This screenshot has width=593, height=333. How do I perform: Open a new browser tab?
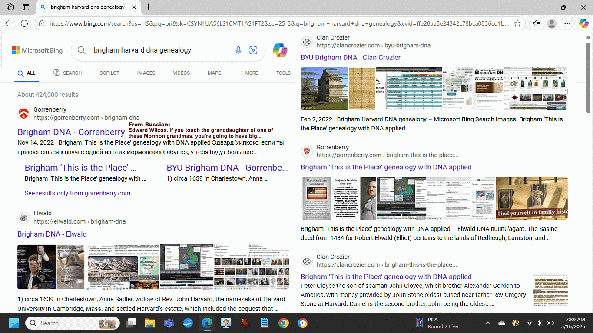click(x=149, y=7)
